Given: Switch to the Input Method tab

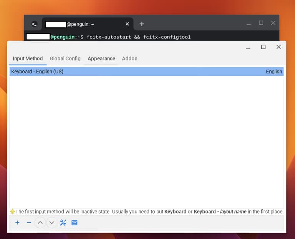Looking at the screenshot, I should tap(28, 58).
